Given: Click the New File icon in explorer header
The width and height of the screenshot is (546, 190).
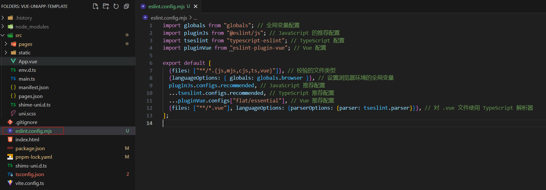Looking at the screenshot, I should point(96,6).
